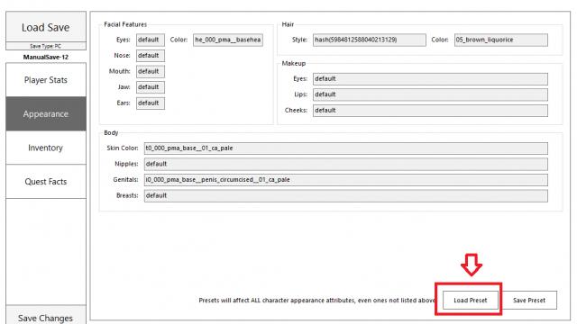Open the Quest Facts tab
This screenshot has width=577, height=324.
tap(46, 182)
